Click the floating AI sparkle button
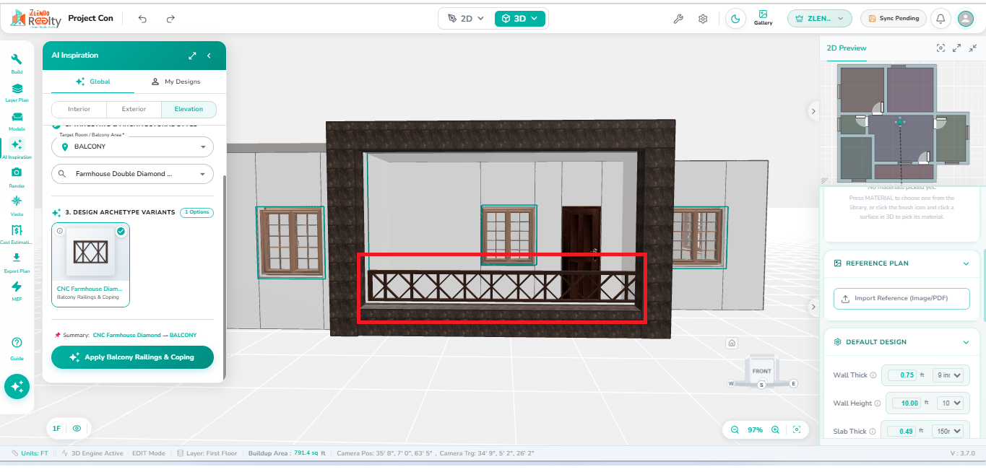Image resolution: width=986 pixels, height=472 pixels. 17,386
